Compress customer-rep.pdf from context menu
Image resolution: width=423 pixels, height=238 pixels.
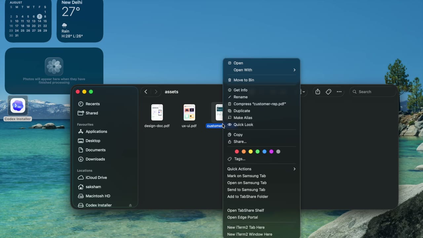coord(261,104)
